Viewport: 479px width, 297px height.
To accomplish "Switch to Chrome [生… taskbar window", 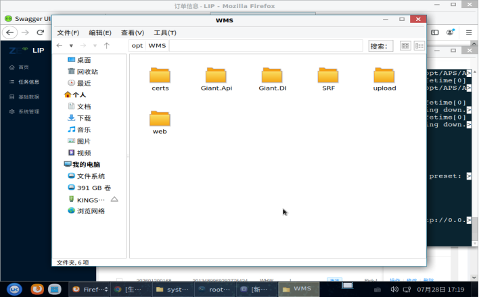I will coord(131,289).
